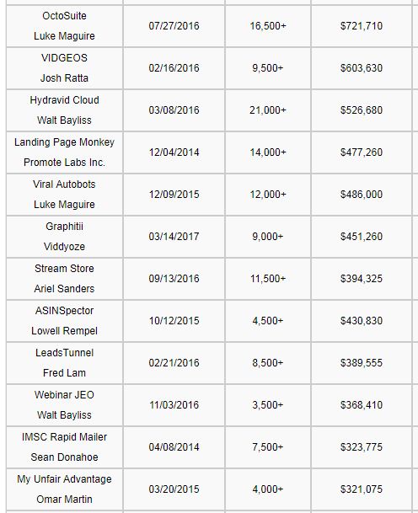Select the Graphitii product cell
This screenshot has height=513, width=418.
point(65,237)
